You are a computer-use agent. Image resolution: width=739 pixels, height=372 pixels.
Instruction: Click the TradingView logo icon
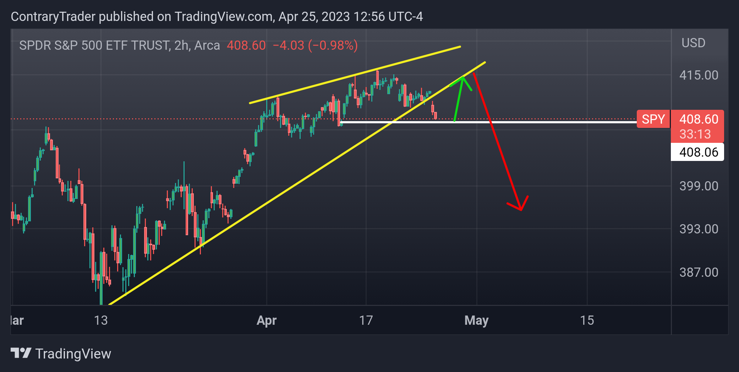pos(21,353)
